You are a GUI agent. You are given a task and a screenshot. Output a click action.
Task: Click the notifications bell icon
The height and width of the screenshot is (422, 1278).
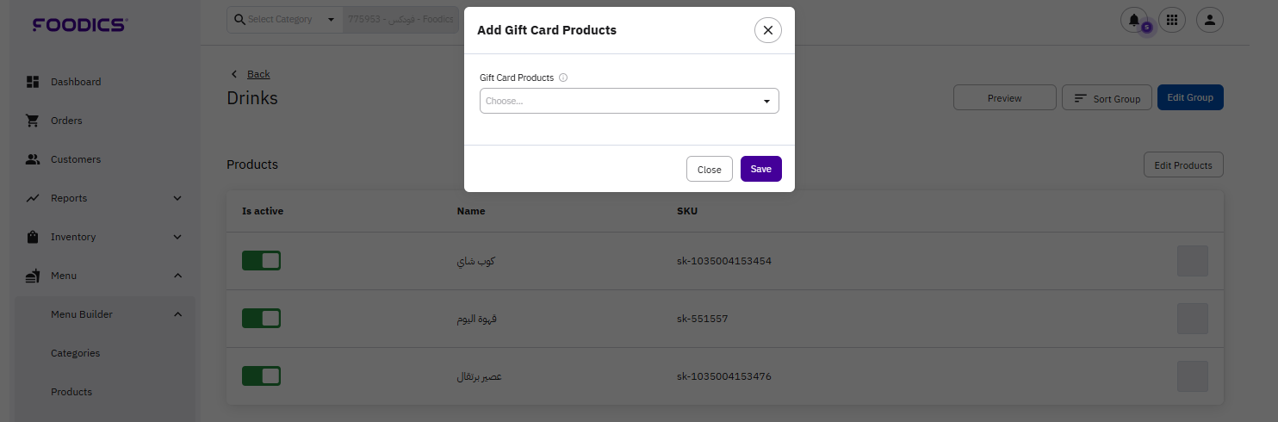pos(1133,20)
